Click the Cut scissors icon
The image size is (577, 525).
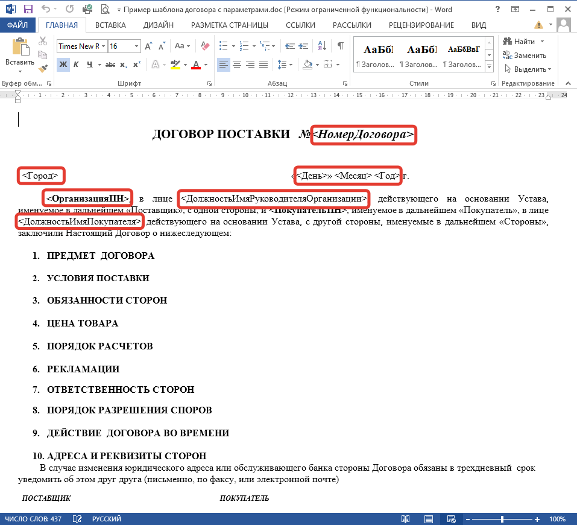coord(43,41)
